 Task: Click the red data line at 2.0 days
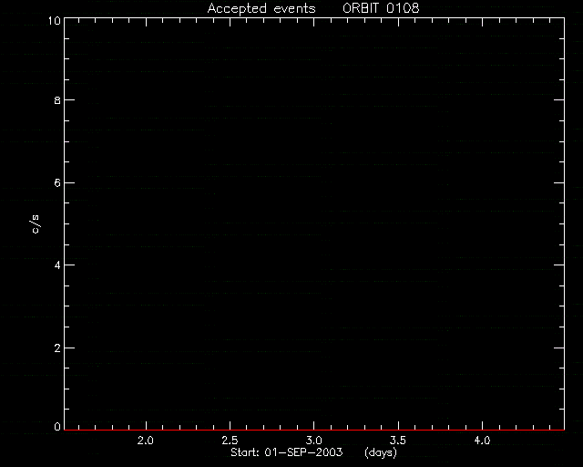click(x=146, y=431)
